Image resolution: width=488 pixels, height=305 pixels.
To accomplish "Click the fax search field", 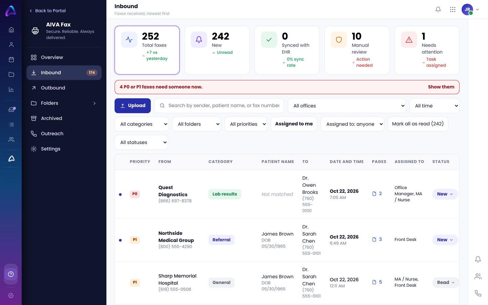I will (x=219, y=106).
